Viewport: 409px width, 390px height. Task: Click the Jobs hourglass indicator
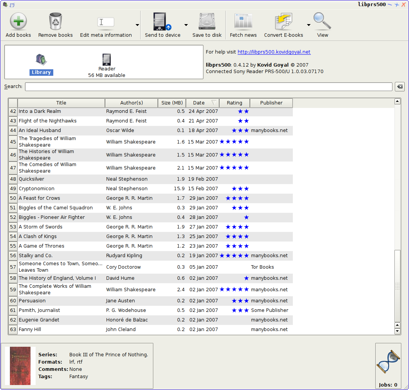click(x=388, y=362)
